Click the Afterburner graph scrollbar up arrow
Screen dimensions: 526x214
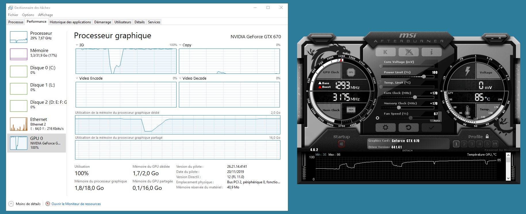coord(508,155)
